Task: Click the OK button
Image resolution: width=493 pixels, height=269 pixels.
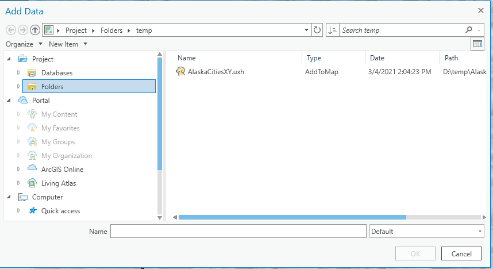Action: (415, 253)
